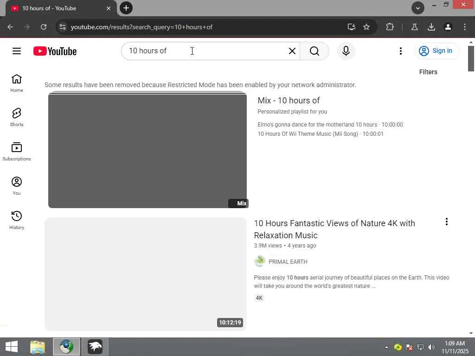Open File Explorer from taskbar
This screenshot has height=356, width=475.
pyautogui.click(x=38, y=347)
